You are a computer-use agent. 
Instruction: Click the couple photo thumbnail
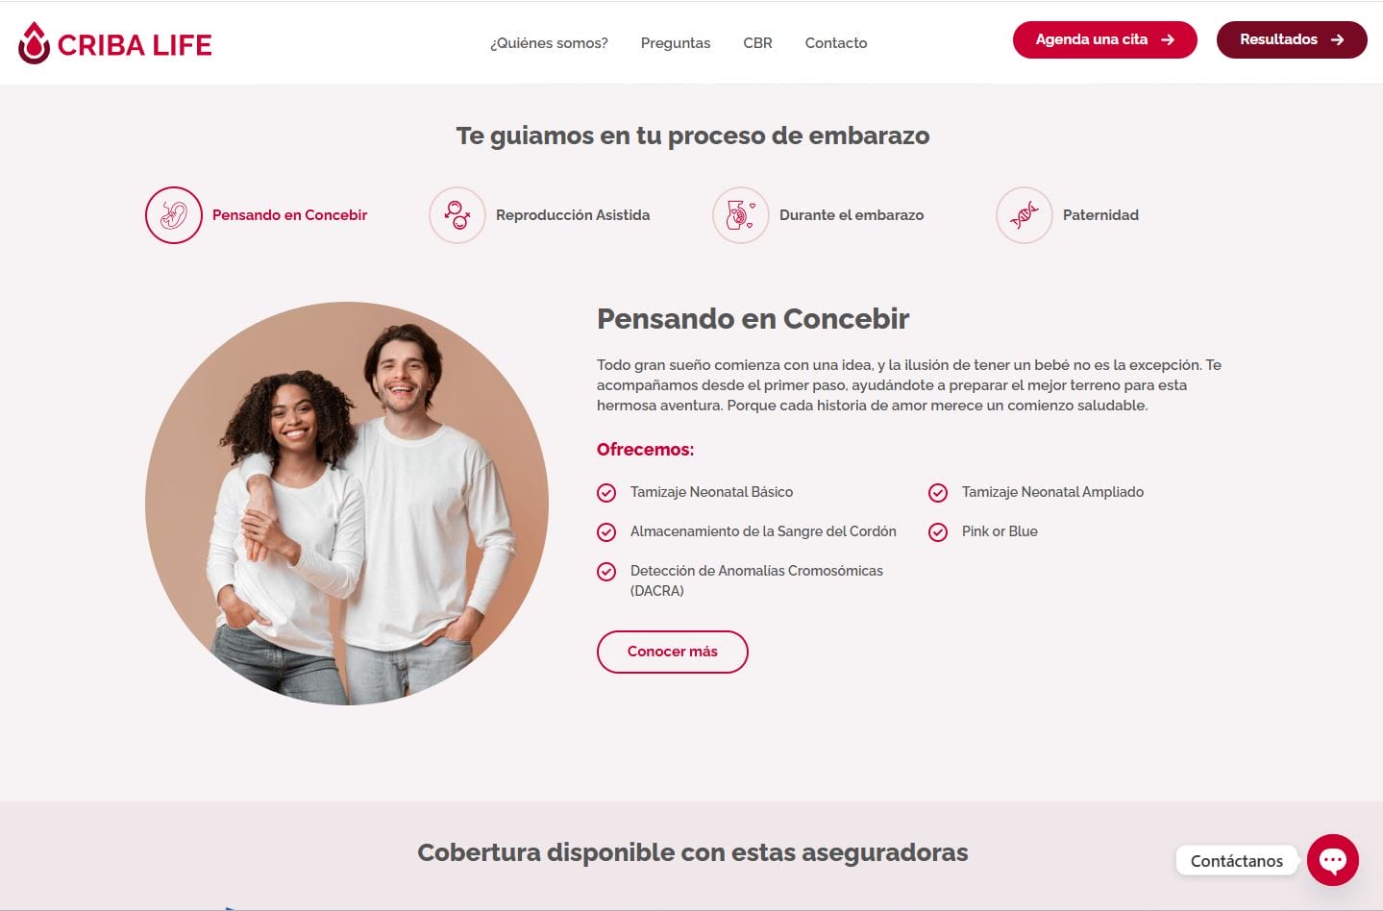pos(347,504)
